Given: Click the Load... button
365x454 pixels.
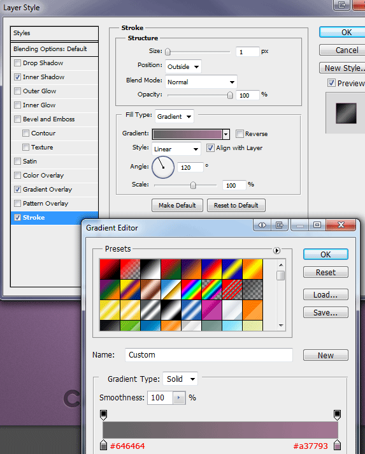Looking at the screenshot, I should click(x=326, y=295).
